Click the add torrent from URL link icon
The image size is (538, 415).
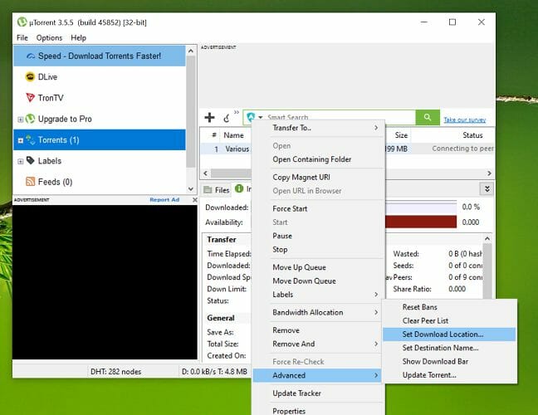(x=227, y=118)
